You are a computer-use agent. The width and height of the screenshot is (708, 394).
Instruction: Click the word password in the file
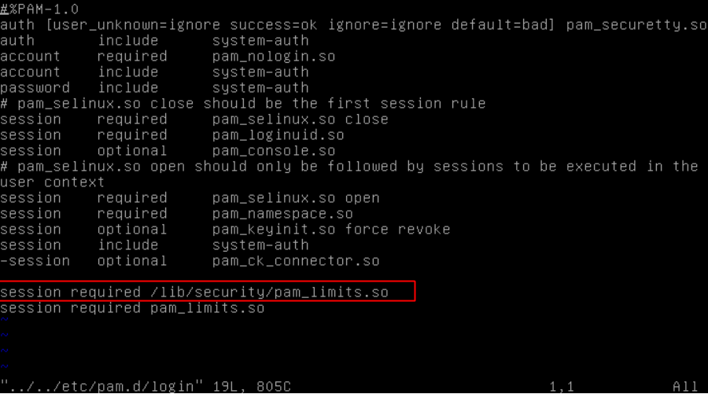pos(35,87)
